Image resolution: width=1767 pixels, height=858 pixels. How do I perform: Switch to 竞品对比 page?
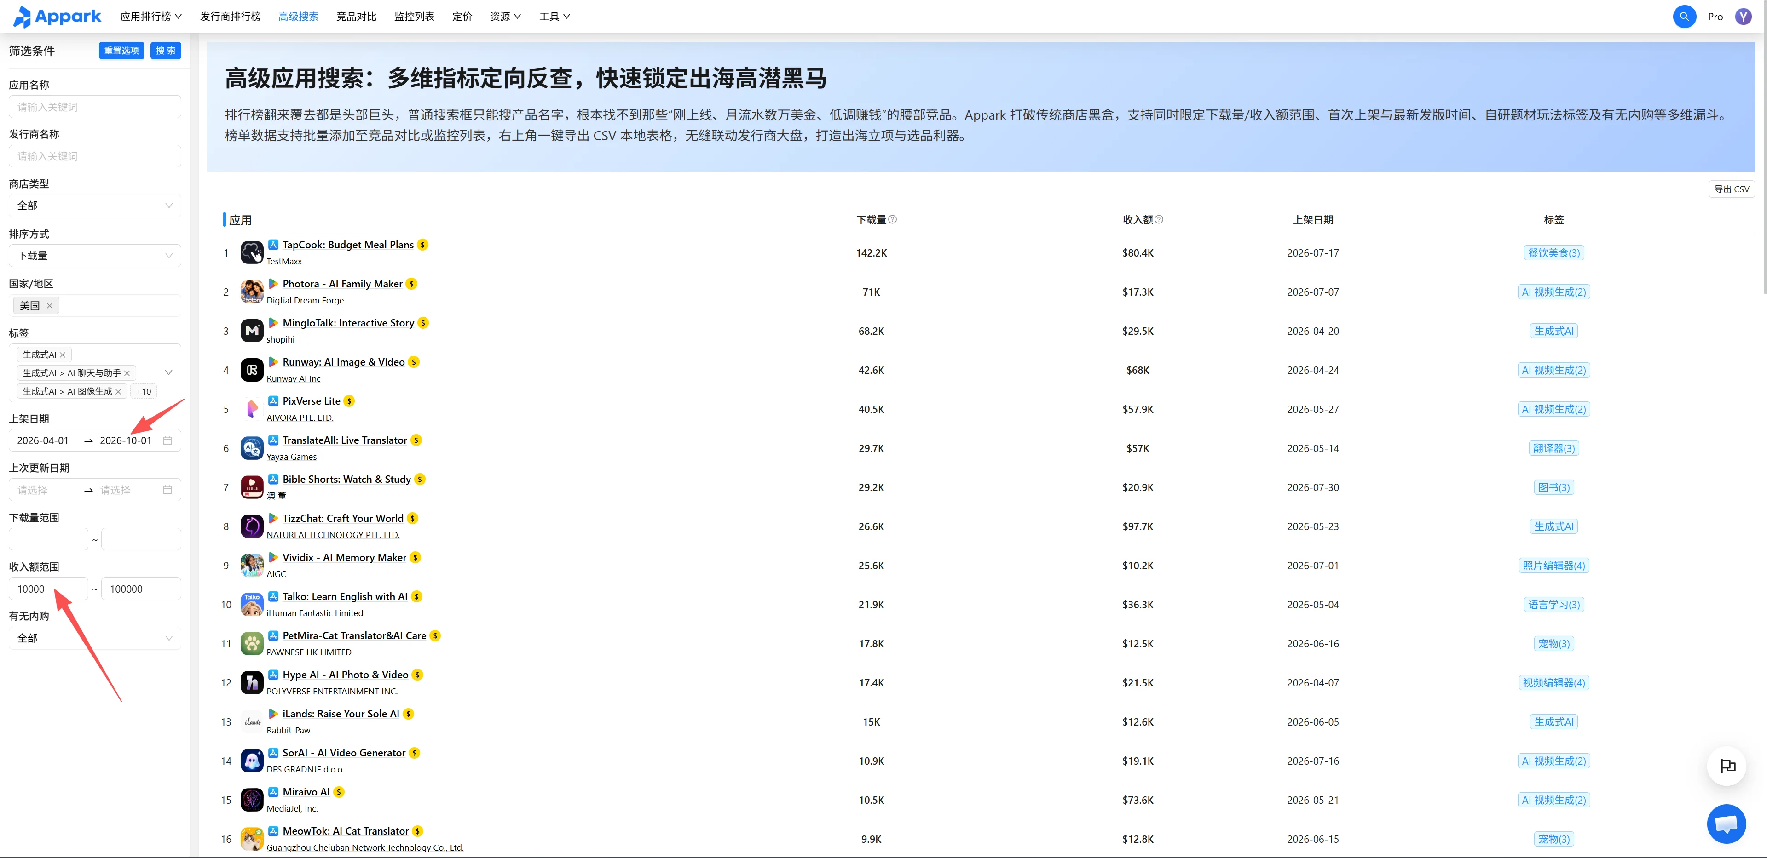point(356,17)
